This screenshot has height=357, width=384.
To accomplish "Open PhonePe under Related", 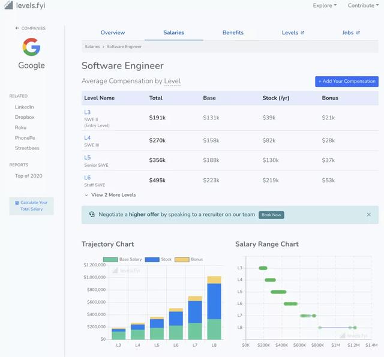I will click(x=25, y=138).
